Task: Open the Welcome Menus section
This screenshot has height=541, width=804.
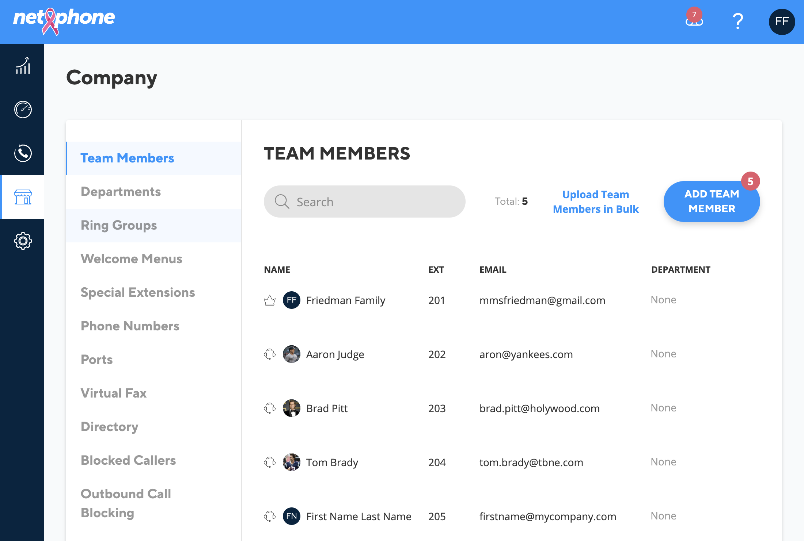Action: (153, 259)
